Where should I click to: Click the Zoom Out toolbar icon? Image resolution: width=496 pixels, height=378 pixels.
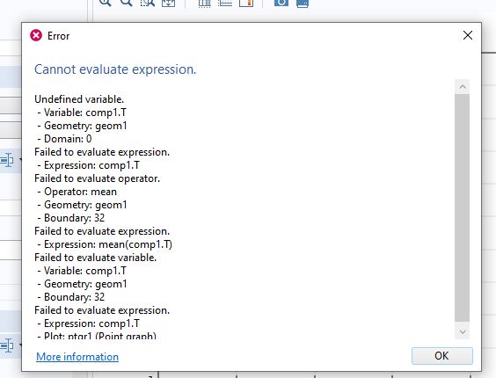[x=127, y=3]
